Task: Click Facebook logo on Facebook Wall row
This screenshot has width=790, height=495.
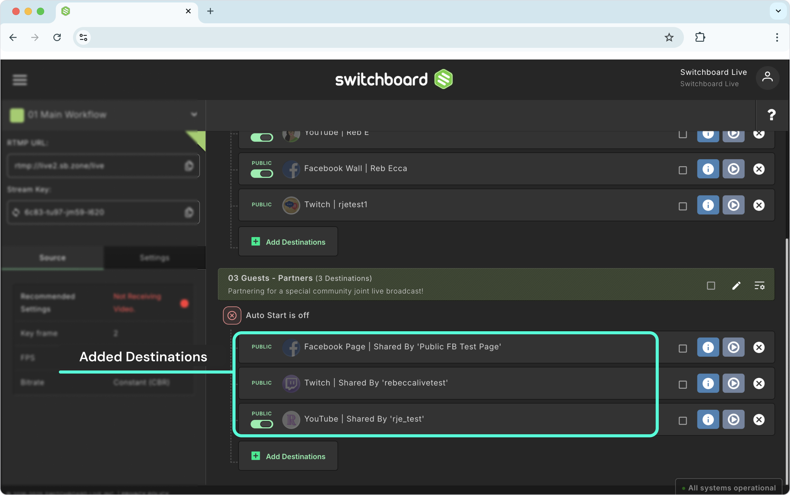Action: (291, 169)
